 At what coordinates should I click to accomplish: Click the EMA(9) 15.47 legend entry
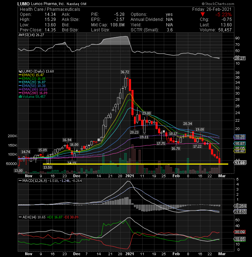[x=31, y=75]
